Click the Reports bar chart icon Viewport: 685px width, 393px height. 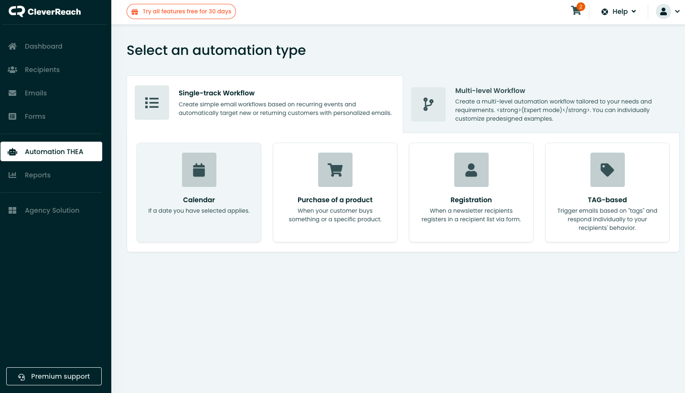tap(13, 175)
